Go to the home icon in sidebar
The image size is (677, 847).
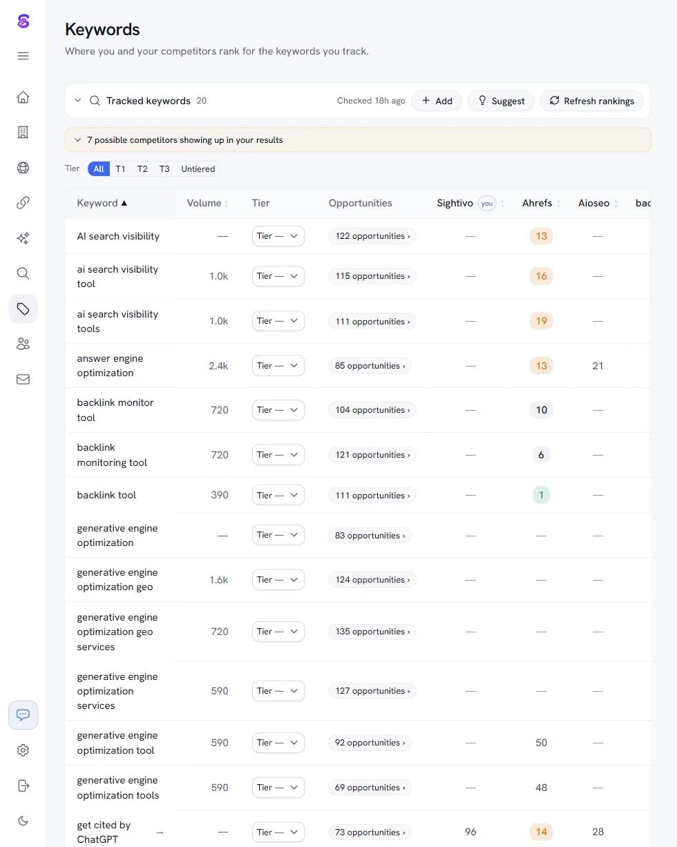point(23,97)
